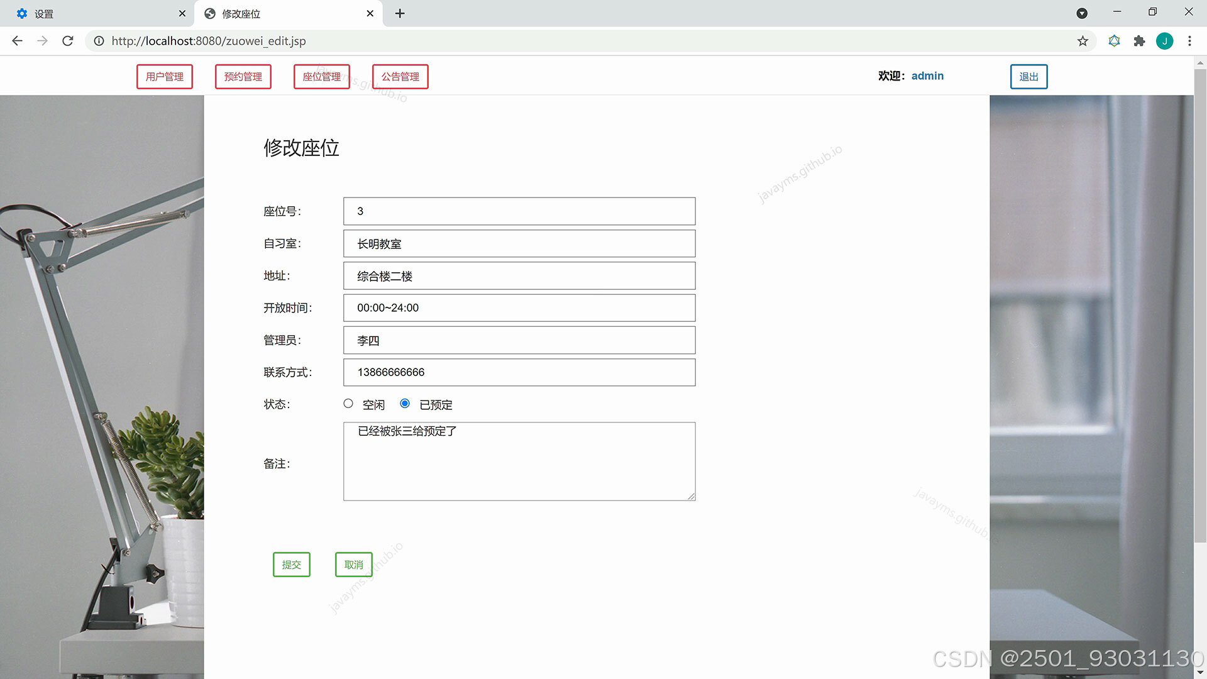Focus the 座位号 input field
The width and height of the screenshot is (1207, 679).
[519, 211]
